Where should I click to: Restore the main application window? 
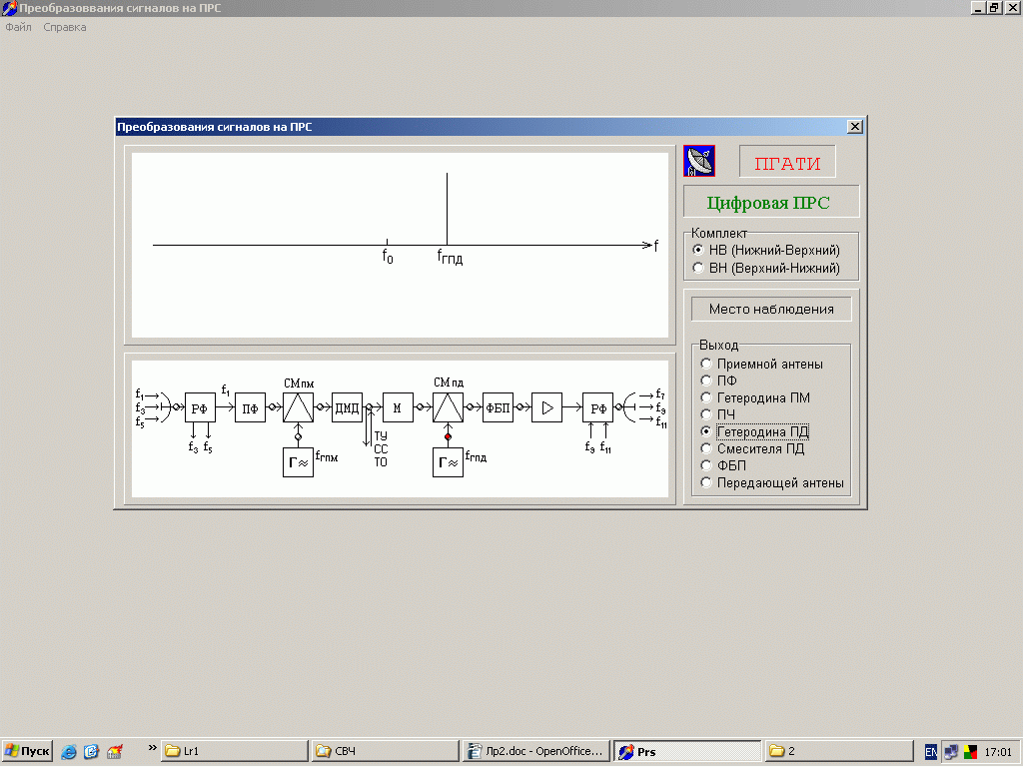pos(994,8)
